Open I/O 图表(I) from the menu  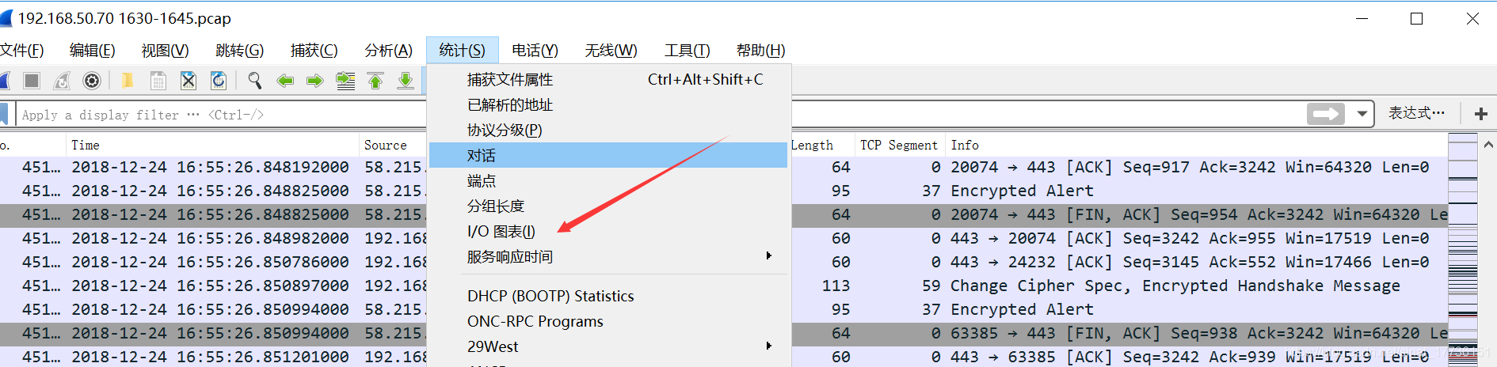[x=608, y=231]
